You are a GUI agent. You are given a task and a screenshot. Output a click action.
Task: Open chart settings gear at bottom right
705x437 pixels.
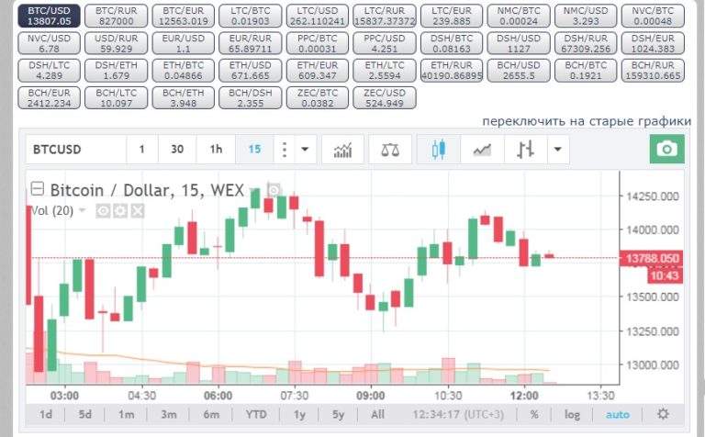coord(663,414)
